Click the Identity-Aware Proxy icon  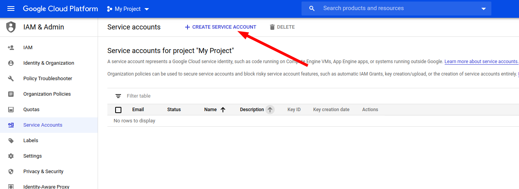coord(11,187)
